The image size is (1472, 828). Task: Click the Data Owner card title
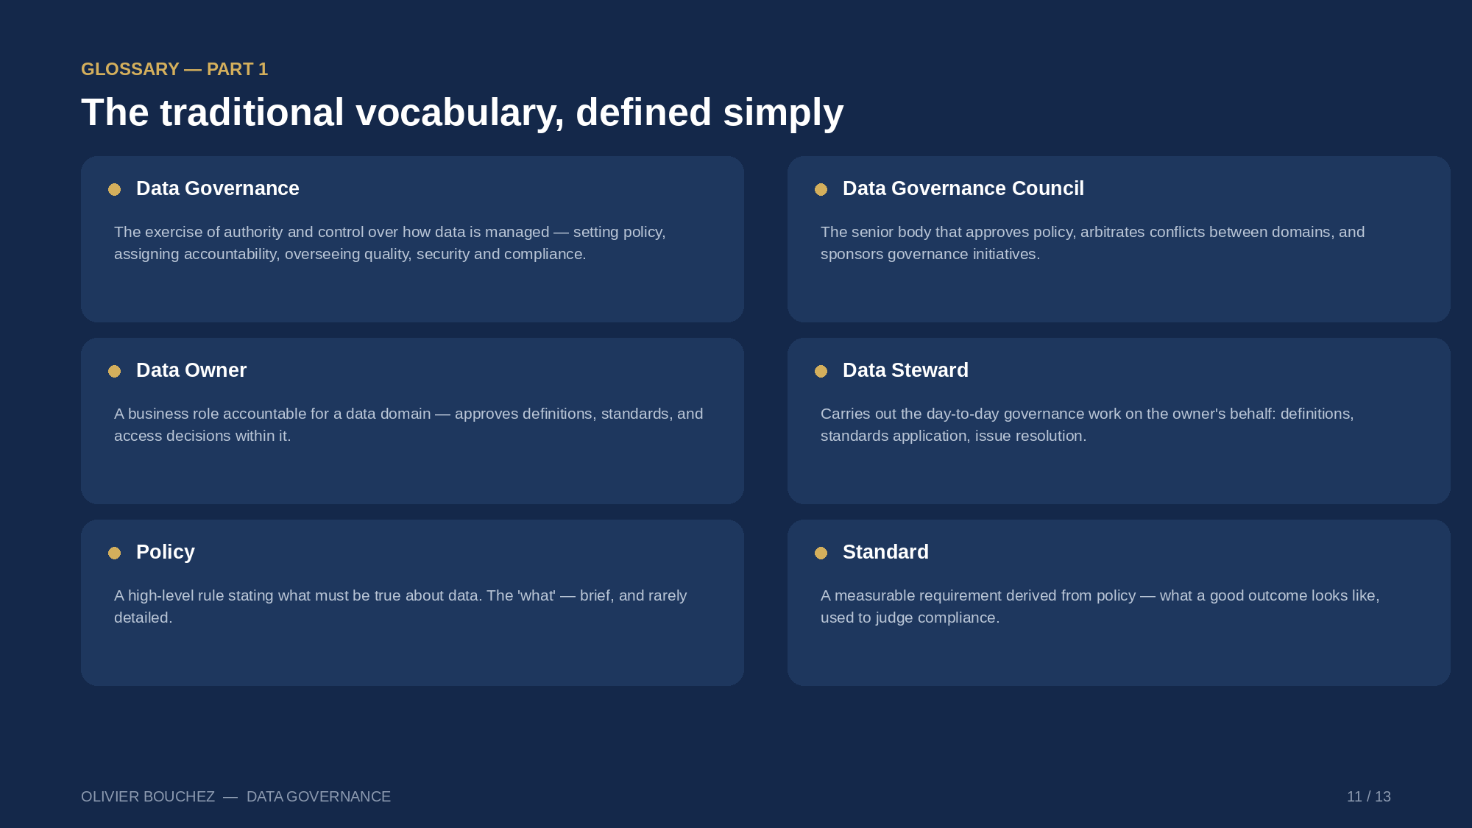click(x=191, y=370)
